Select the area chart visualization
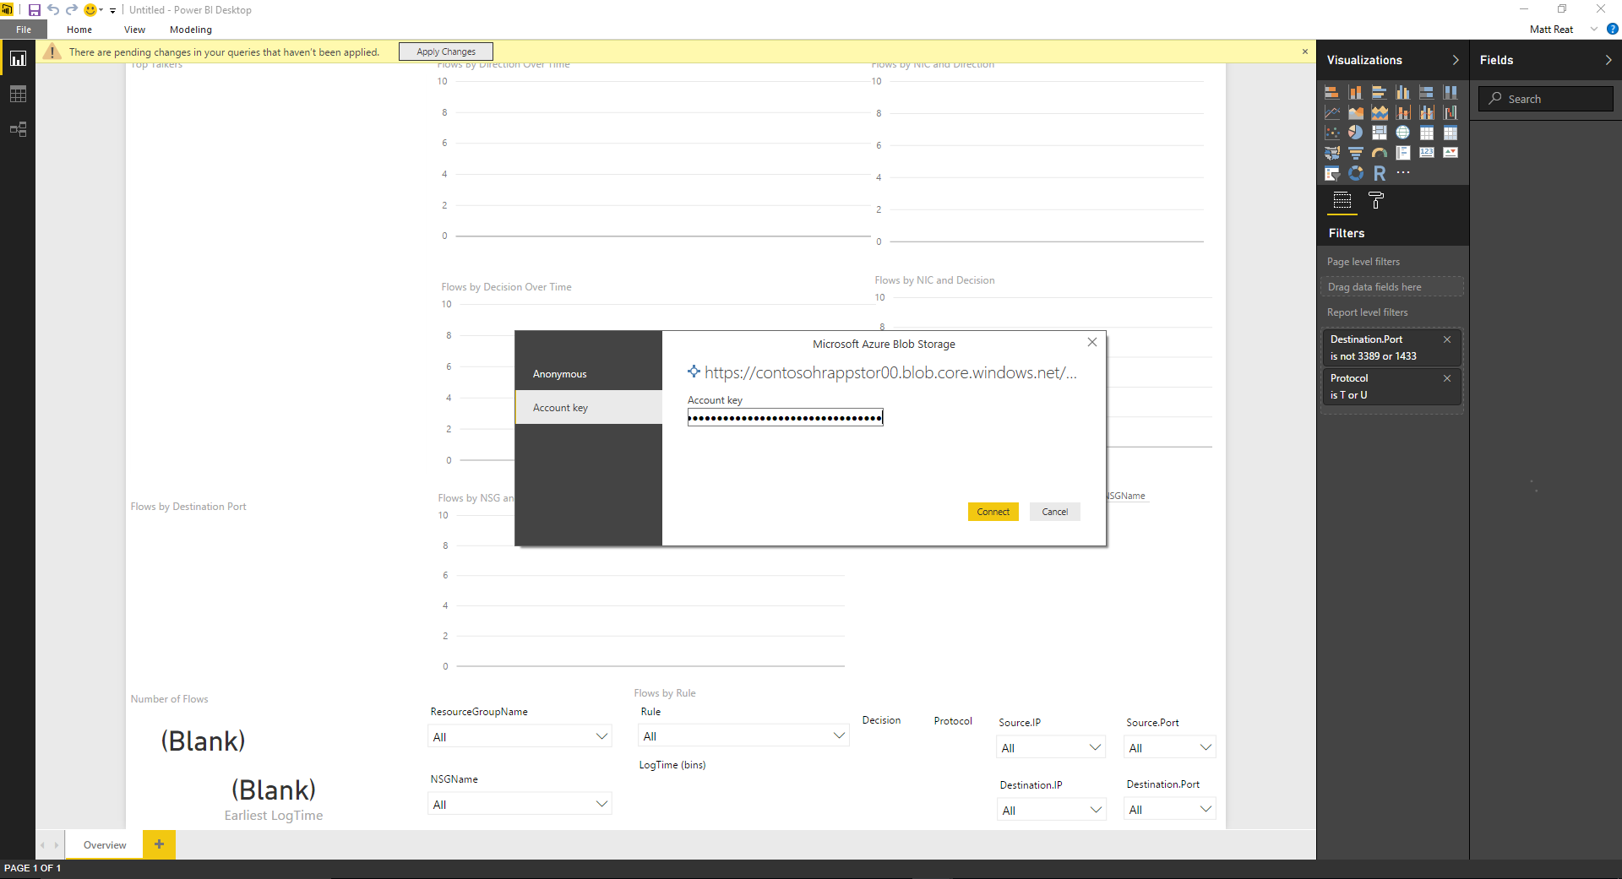 click(x=1356, y=112)
